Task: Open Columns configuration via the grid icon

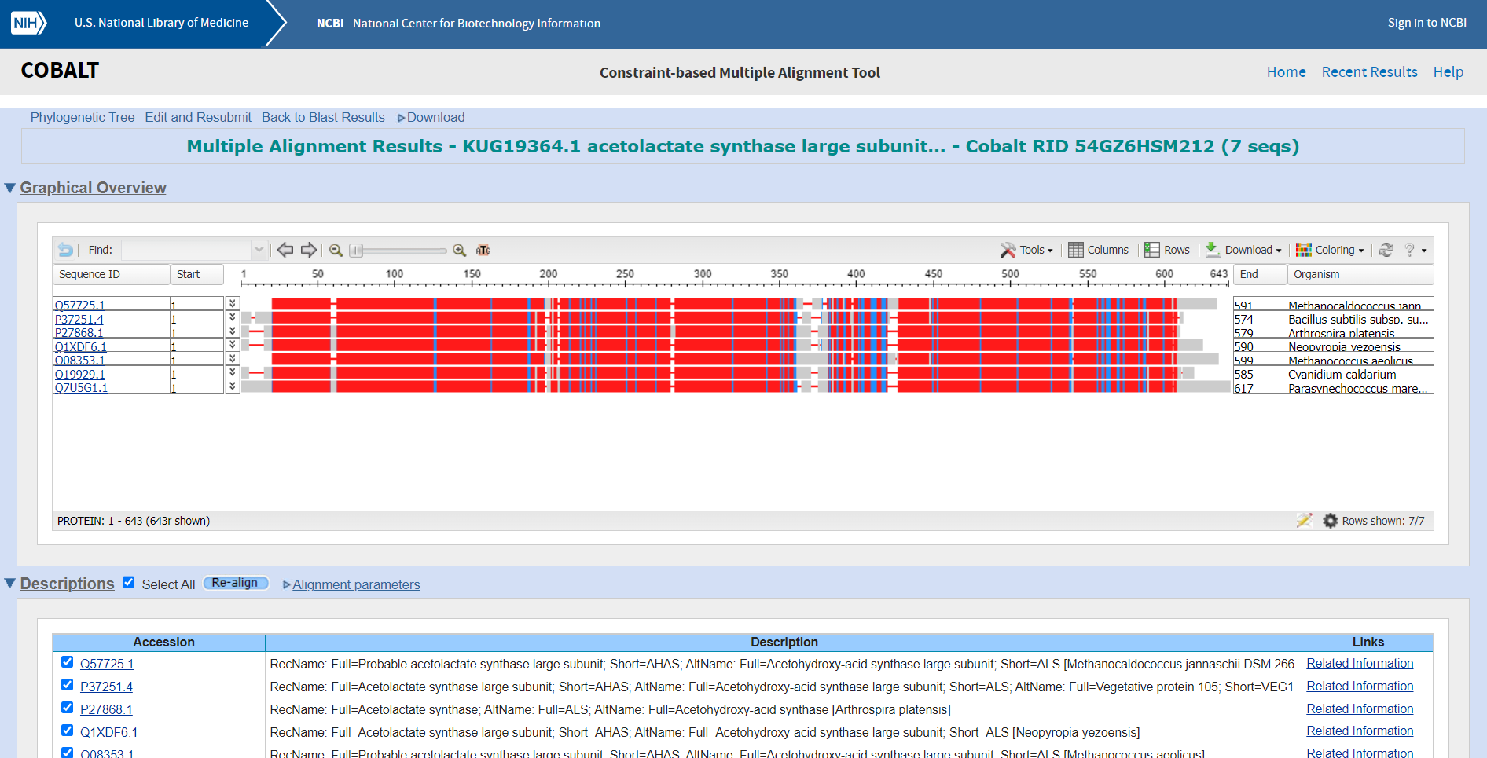Action: 1076,250
